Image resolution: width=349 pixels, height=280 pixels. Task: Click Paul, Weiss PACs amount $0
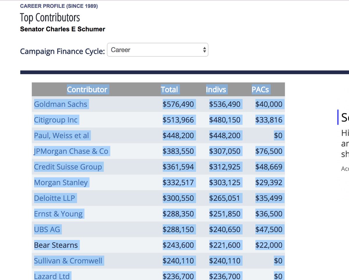[278, 135]
